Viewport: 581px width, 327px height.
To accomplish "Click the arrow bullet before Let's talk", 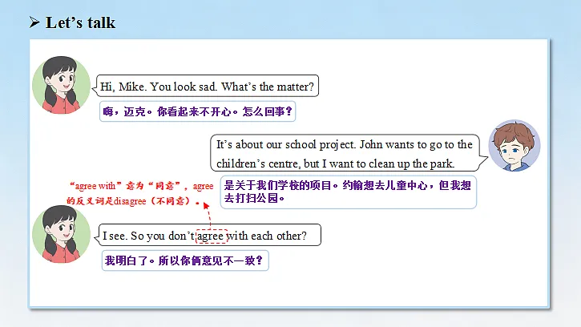I will 34,22.
